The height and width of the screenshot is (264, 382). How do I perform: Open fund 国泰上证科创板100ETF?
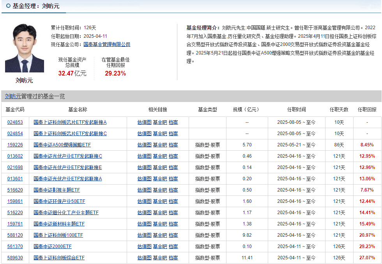(58, 235)
